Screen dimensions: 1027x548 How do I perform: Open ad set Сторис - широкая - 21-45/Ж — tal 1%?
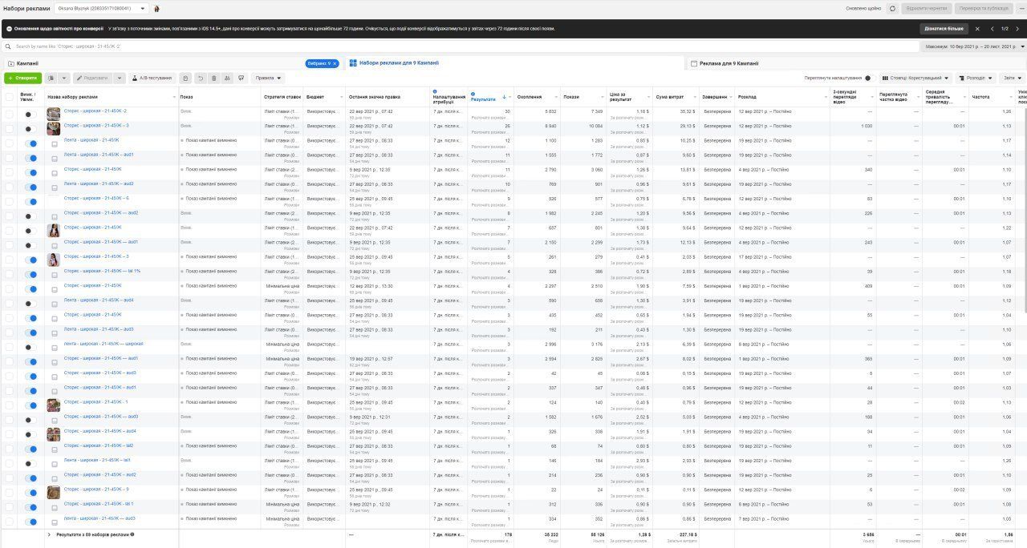102,271
